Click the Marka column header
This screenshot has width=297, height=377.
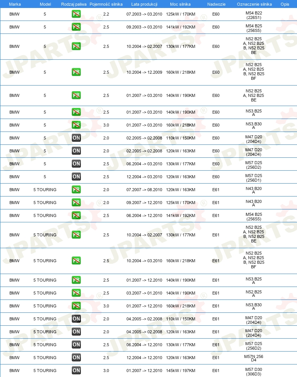(15, 4)
